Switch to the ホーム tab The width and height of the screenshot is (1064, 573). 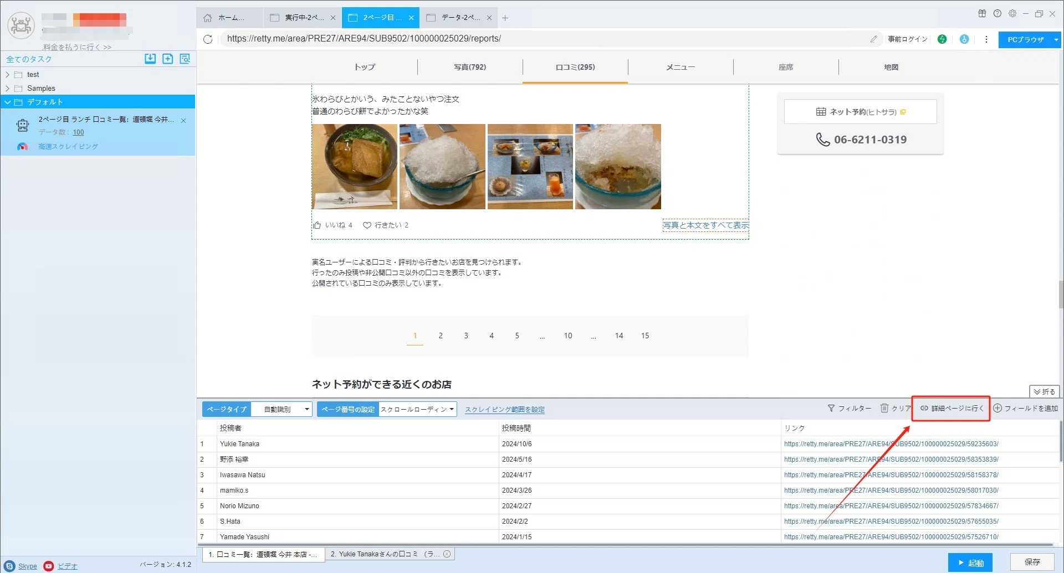tap(231, 18)
